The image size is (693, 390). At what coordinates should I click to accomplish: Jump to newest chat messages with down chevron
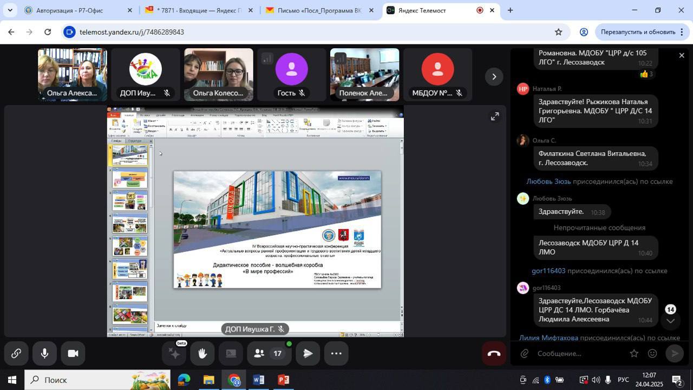670,321
